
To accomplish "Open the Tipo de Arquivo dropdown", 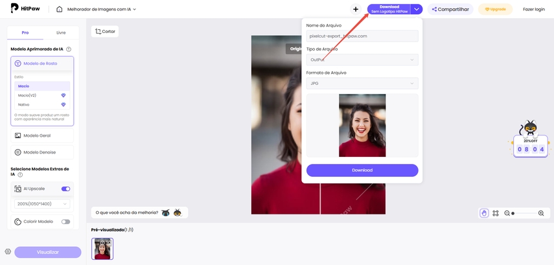I will (362, 60).
